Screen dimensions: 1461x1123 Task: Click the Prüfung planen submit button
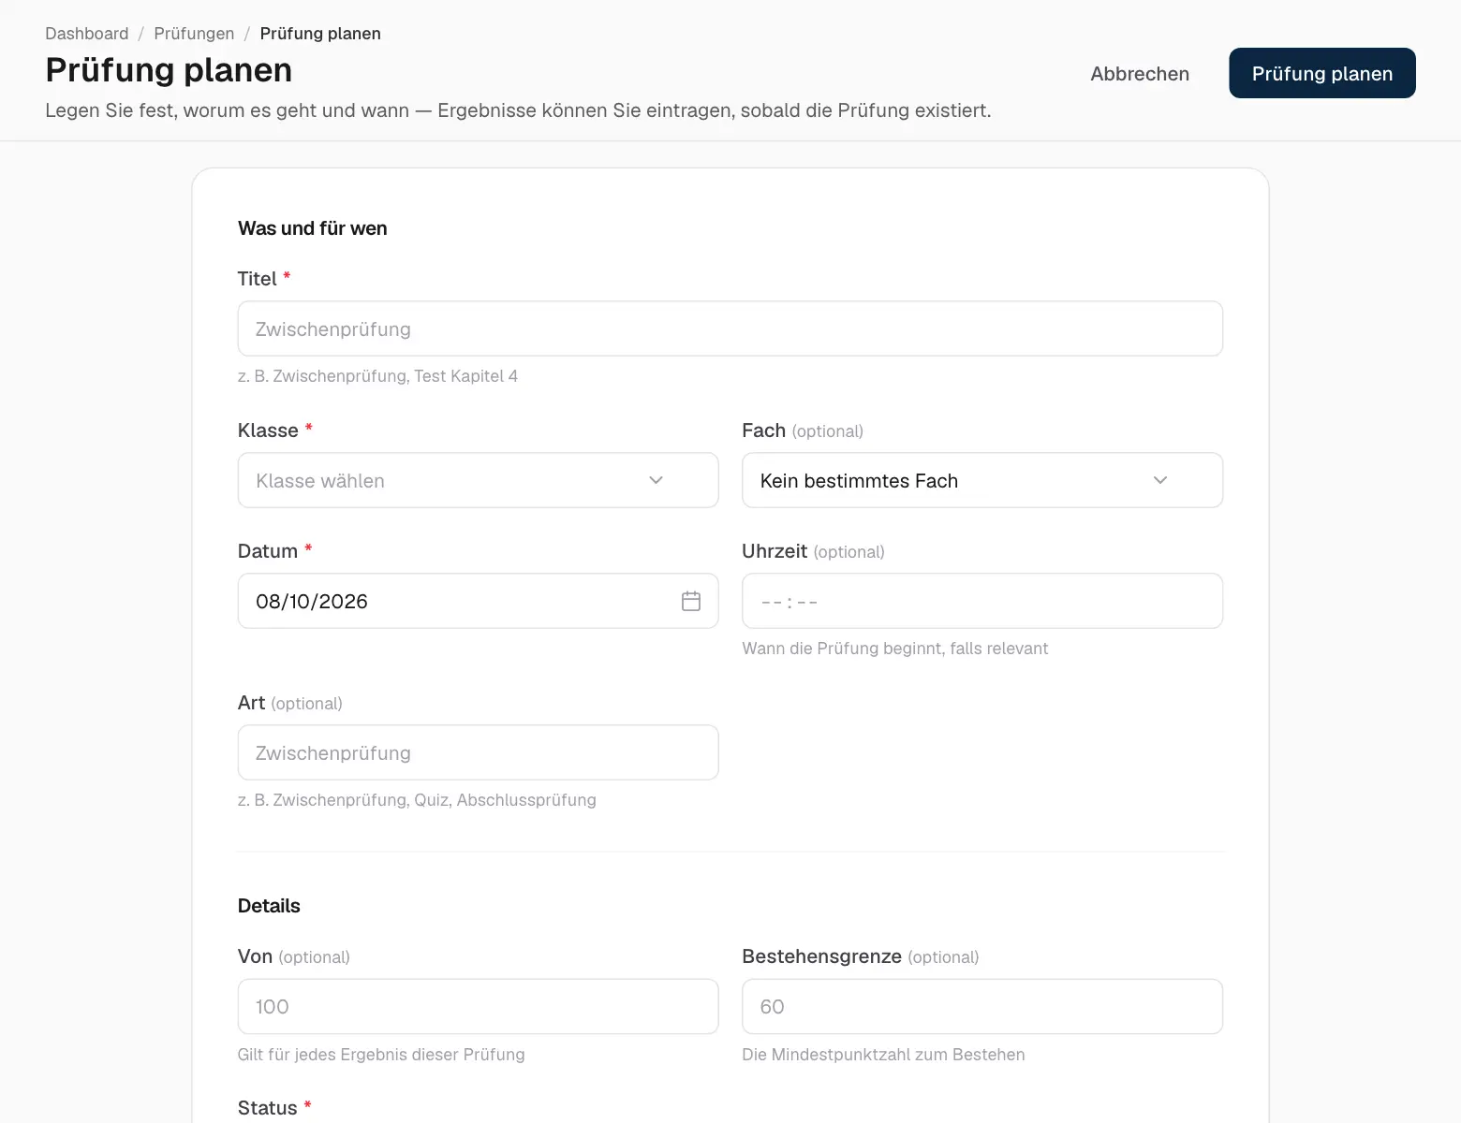tap(1321, 73)
